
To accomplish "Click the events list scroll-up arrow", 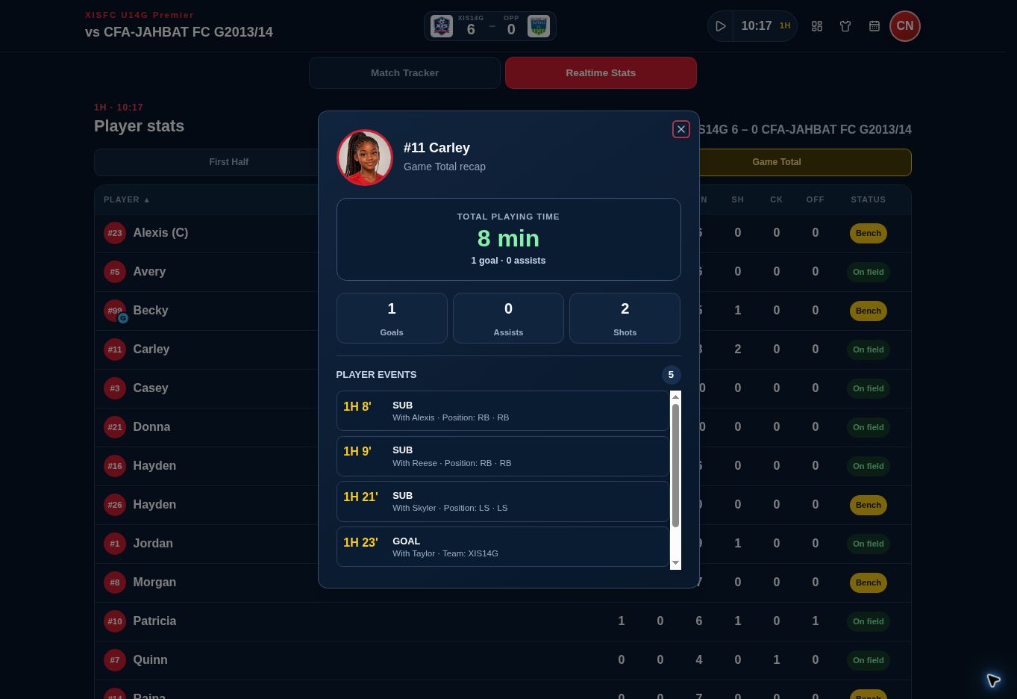I will (675, 397).
